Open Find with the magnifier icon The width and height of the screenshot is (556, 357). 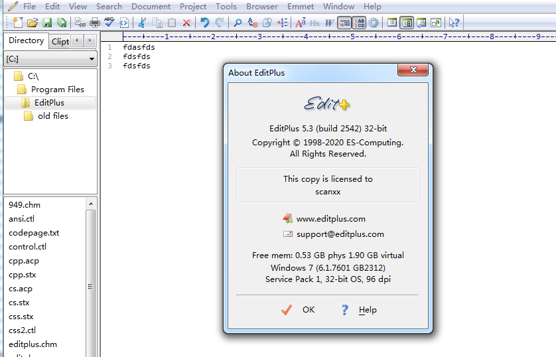238,23
